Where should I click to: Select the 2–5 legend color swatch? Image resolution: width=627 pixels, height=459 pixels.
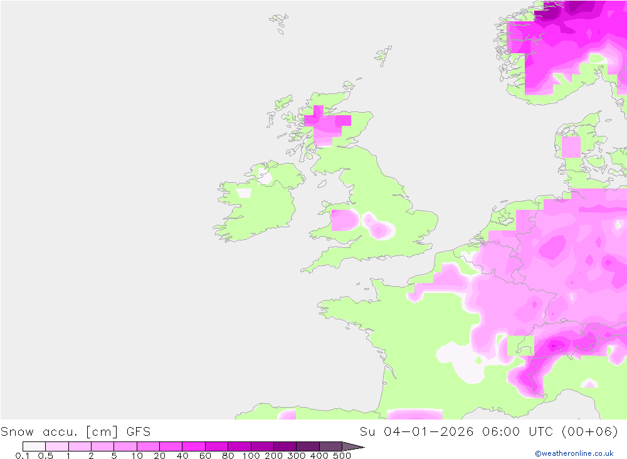(102, 446)
